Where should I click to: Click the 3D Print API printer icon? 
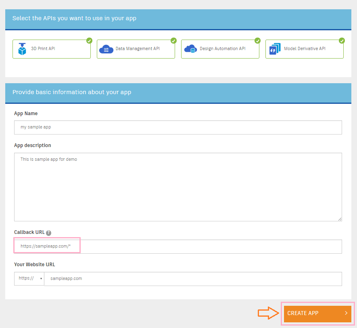tap(22, 49)
